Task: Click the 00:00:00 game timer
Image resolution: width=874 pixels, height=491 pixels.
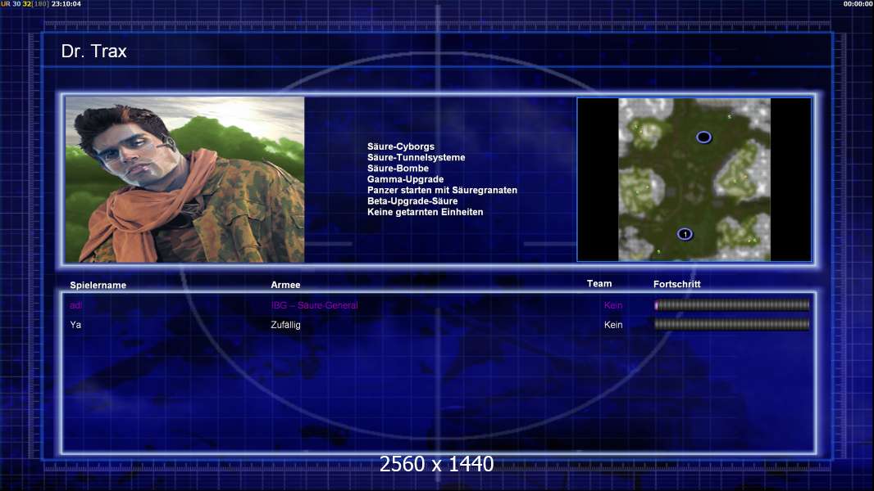Action: (858, 4)
